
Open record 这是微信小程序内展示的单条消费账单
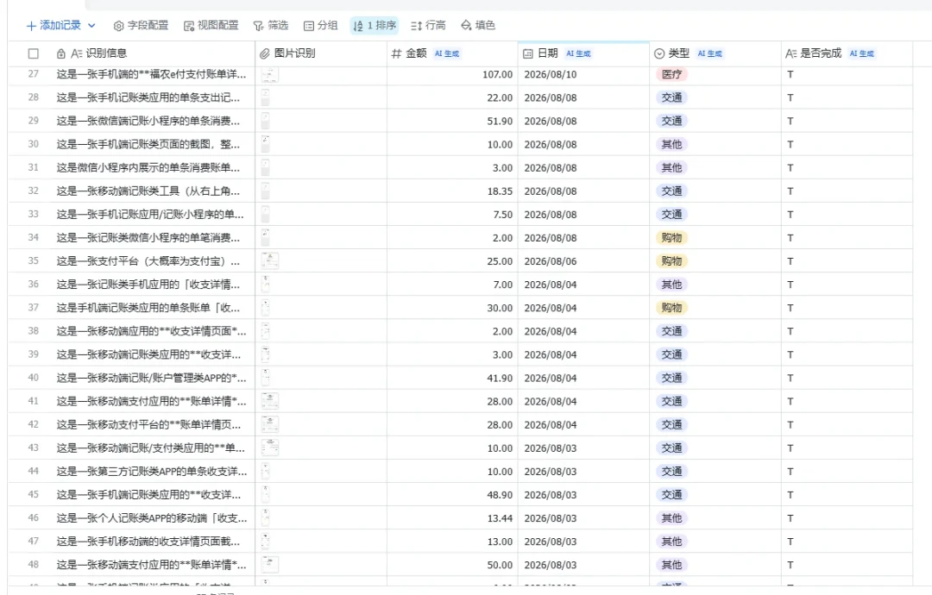coord(148,167)
